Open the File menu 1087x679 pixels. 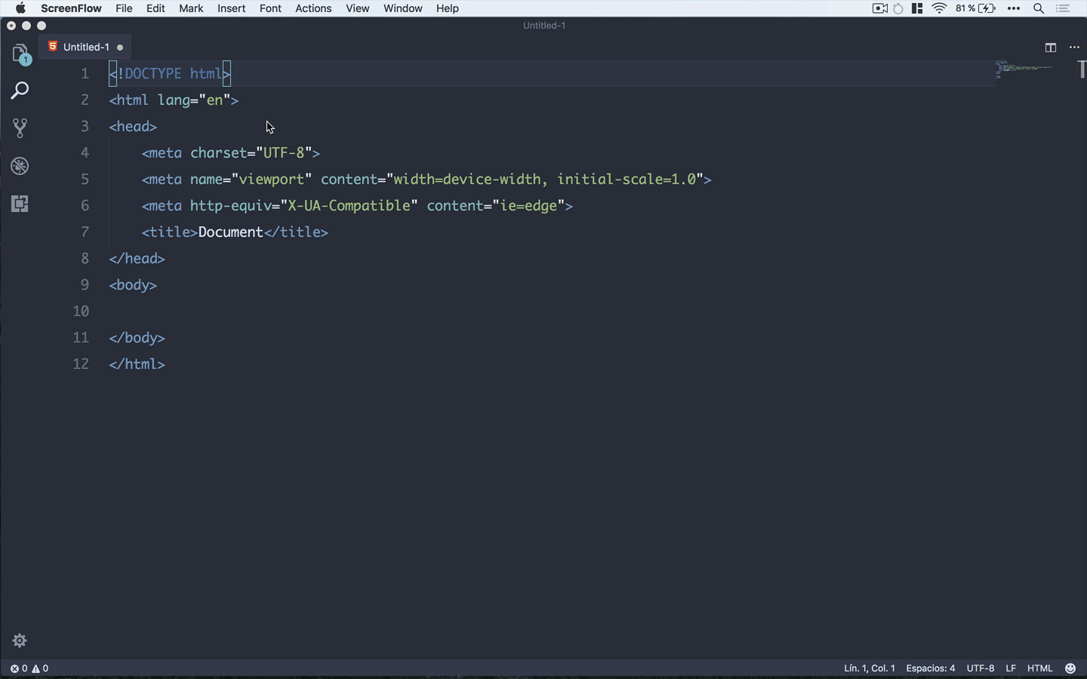(x=124, y=8)
